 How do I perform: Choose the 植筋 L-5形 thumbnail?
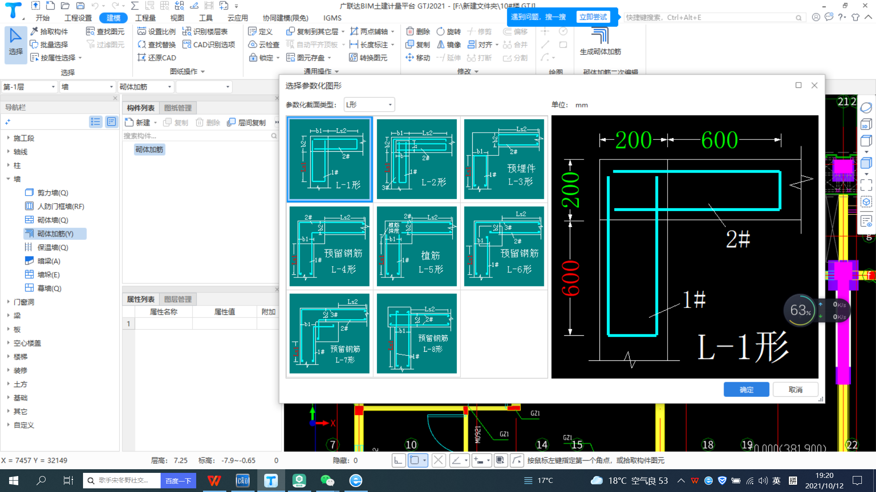pyautogui.click(x=417, y=246)
